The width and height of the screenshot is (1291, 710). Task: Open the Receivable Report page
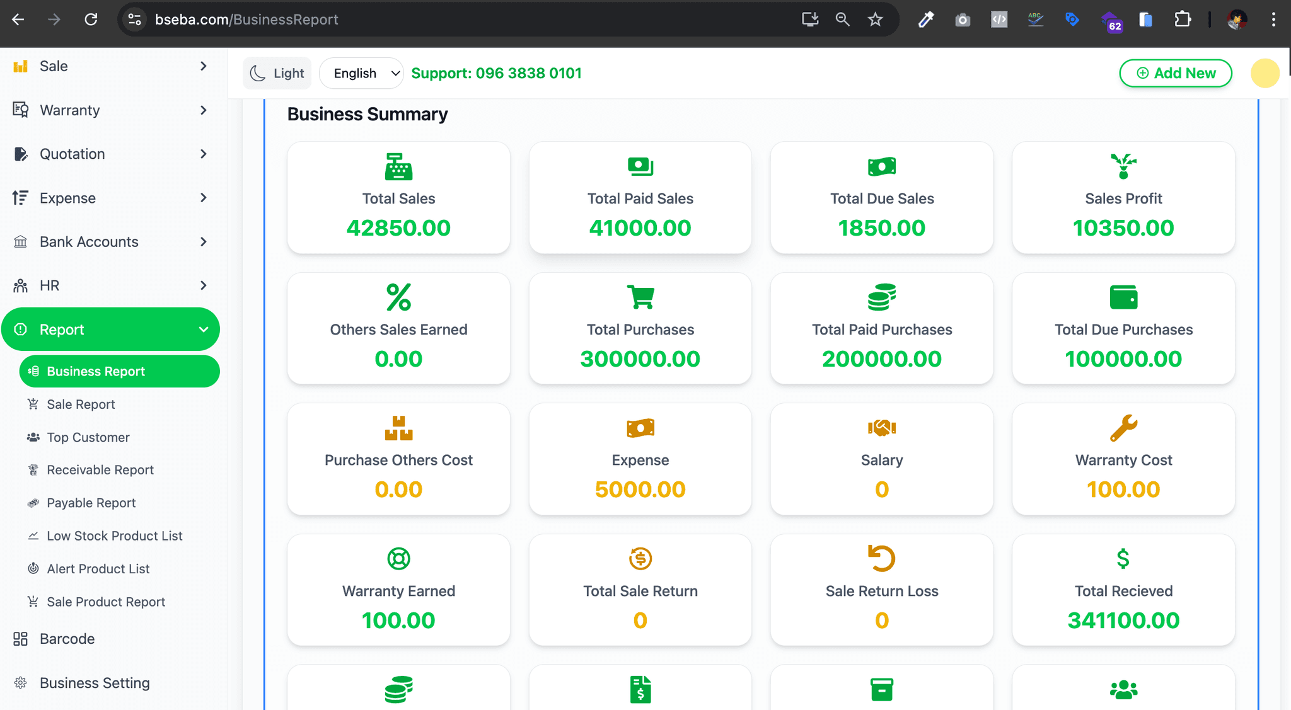click(x=100, y=470)
